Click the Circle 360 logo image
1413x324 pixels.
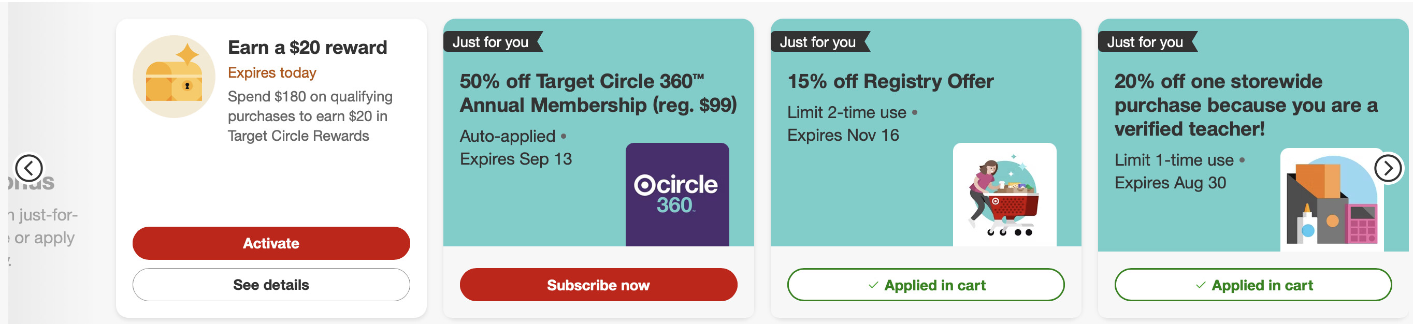click(x=677, y=195)
